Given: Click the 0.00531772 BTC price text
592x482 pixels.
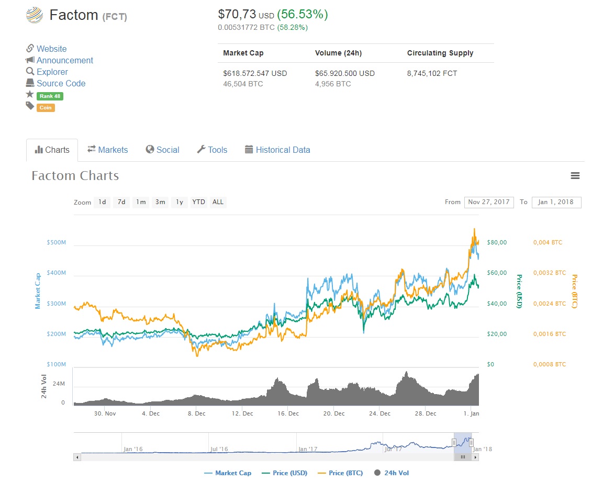Looking at the screenshot, I should pyautogui.click(x=246, y=28).
